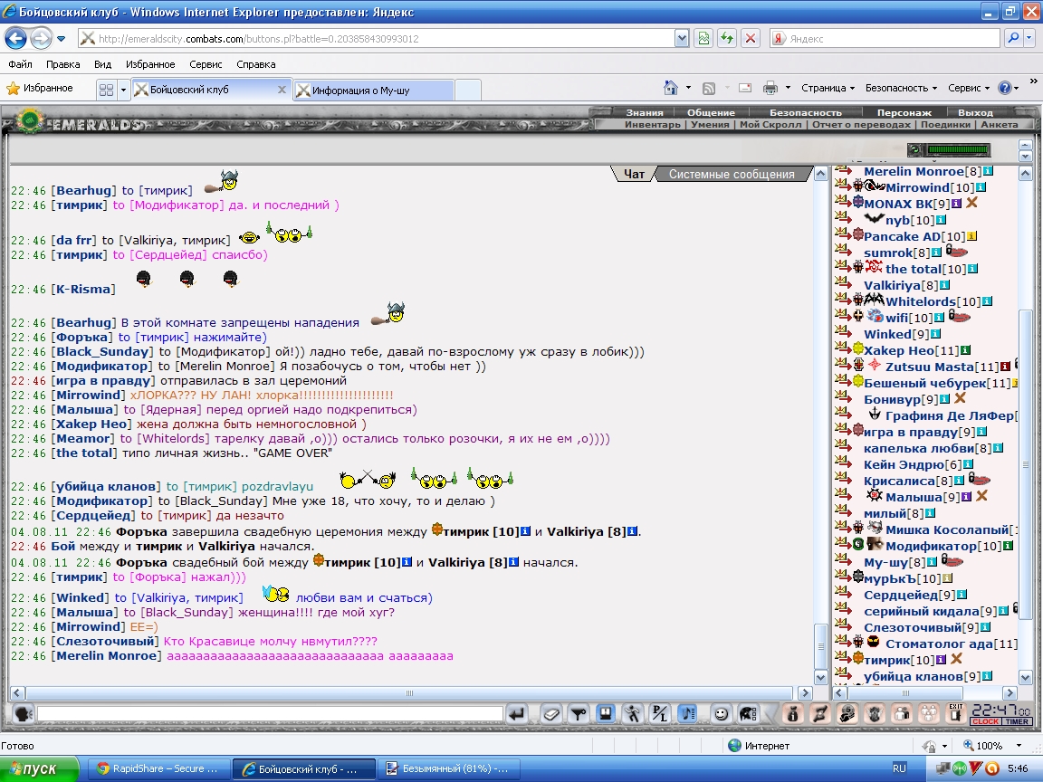Click the money bag icon in bottom toolbar

[x=792, y=715]
